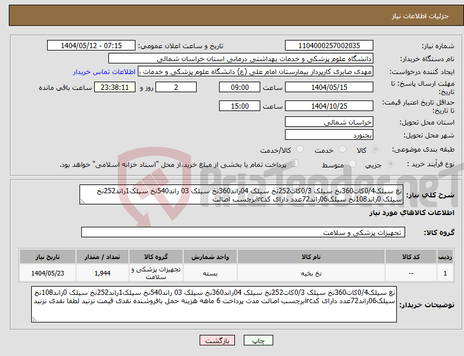The height and width of the screenshot is (356, 464).
Task: Click the unit cell بسته
Action: click(210, 273)
